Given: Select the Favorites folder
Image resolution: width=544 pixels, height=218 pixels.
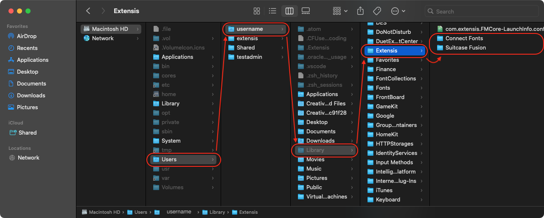Looking at the screenshot, I should pos(395,60).
